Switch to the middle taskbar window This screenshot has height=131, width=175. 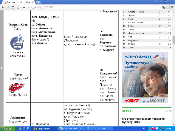click(72, 129)
